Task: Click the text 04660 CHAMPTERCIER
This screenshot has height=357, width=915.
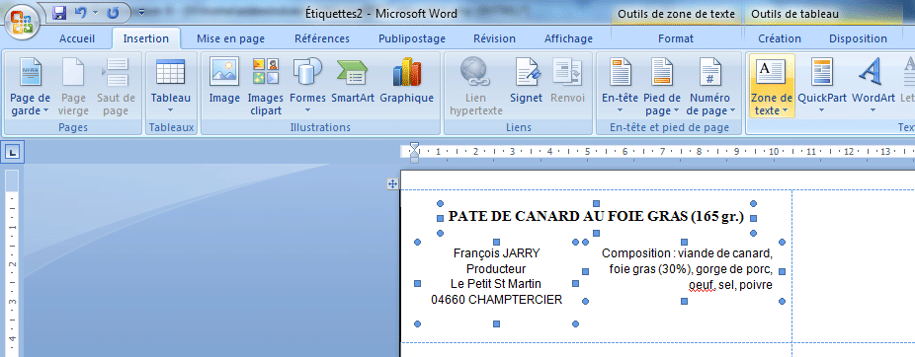Action: click(x=497, y=300)
